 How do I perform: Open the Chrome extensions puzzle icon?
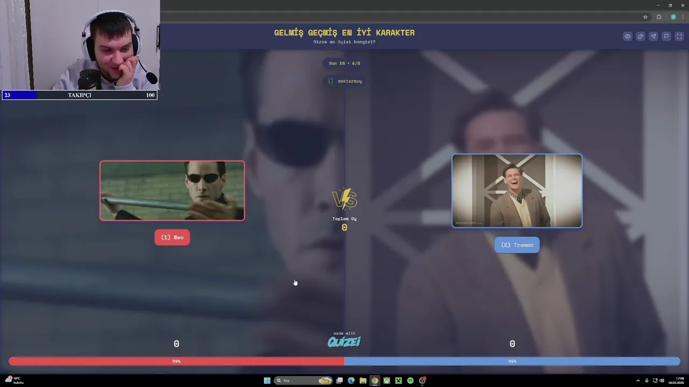659,17
